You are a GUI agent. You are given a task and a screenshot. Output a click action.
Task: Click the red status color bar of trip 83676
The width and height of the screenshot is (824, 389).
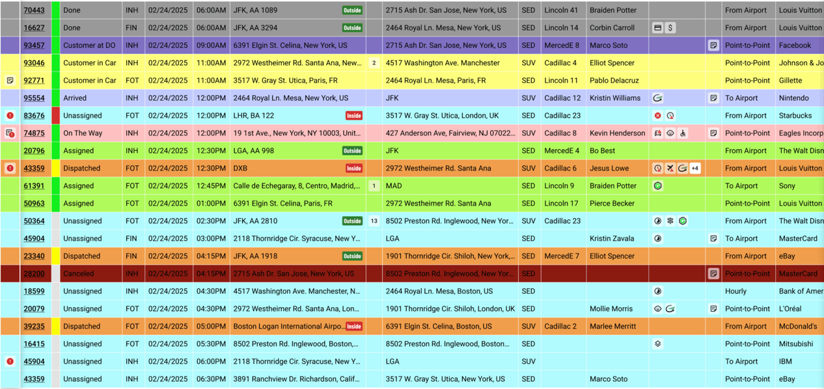pos(55,116)
